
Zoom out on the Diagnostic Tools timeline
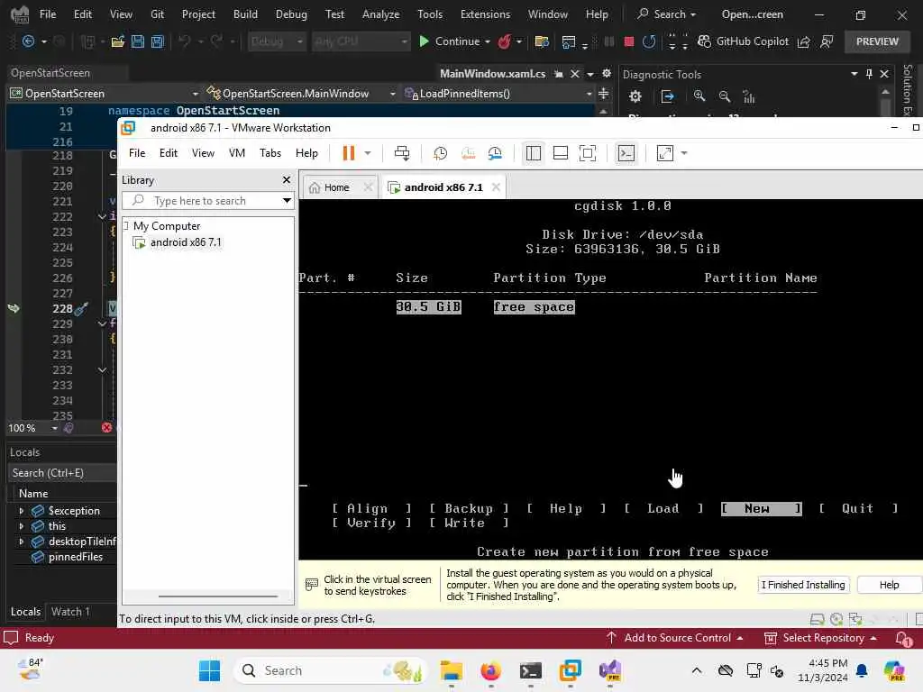725,96
